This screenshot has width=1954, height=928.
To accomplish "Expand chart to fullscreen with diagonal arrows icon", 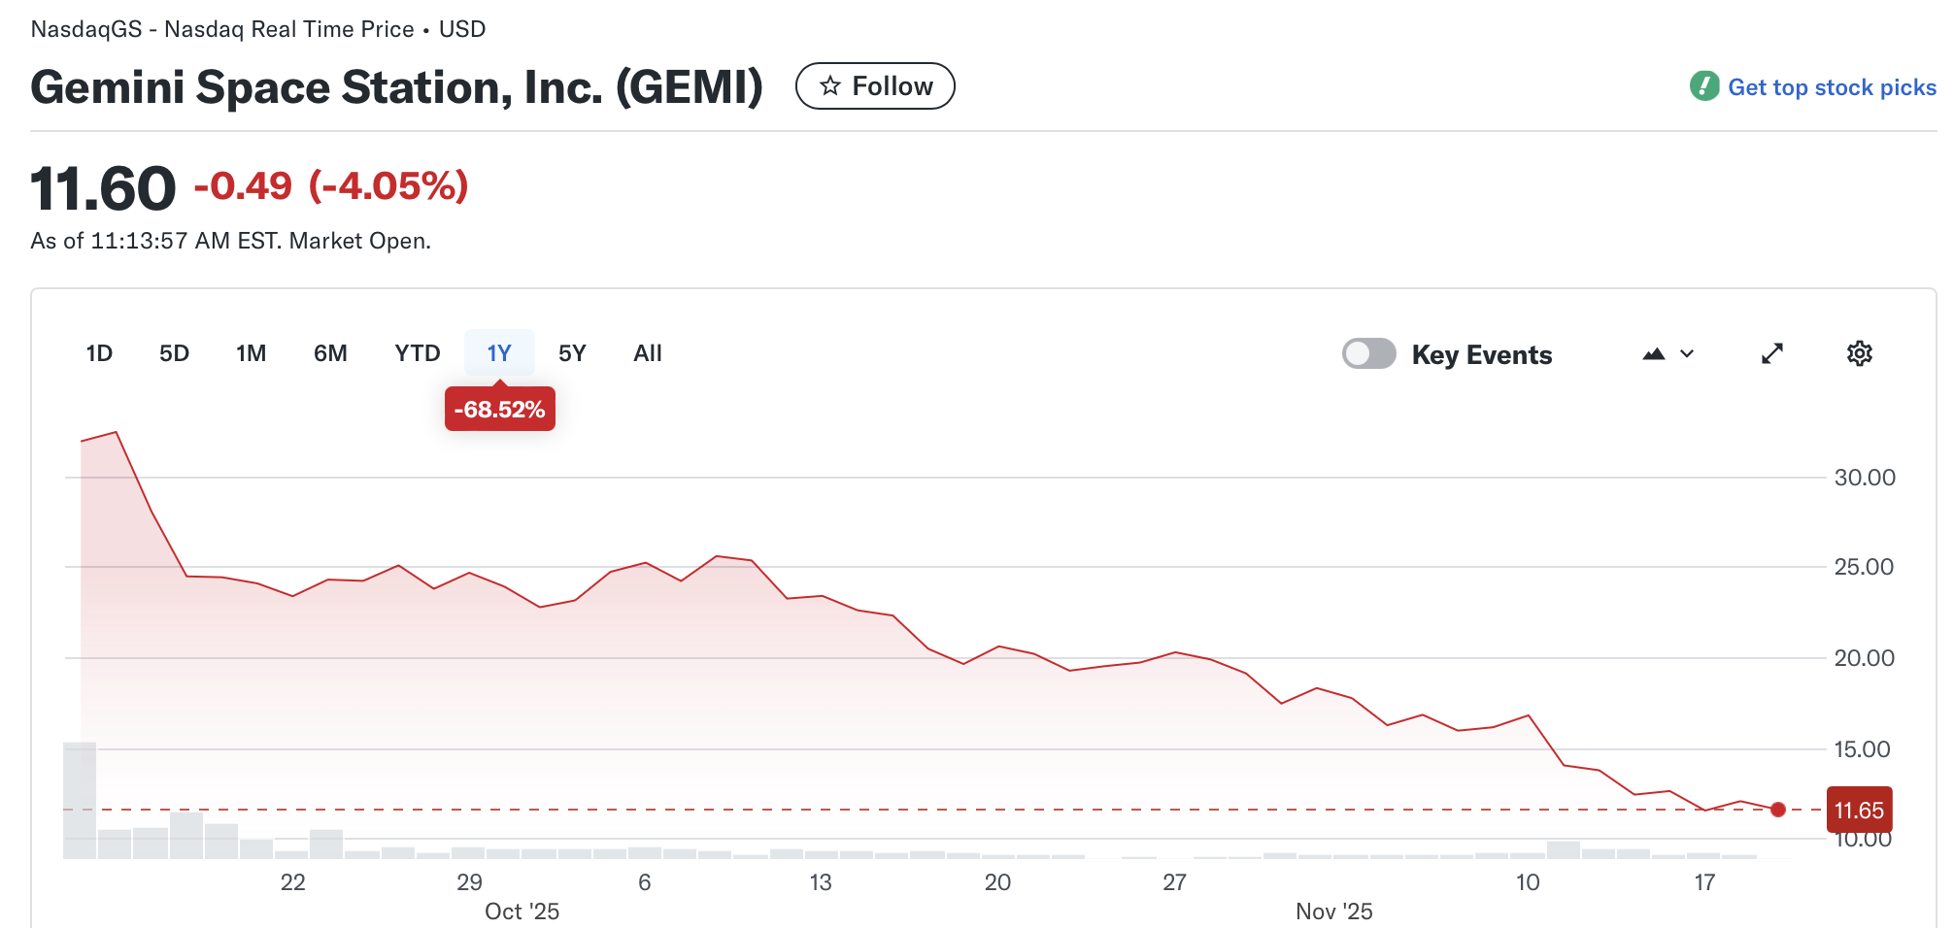I will (x=1772, y=353).
